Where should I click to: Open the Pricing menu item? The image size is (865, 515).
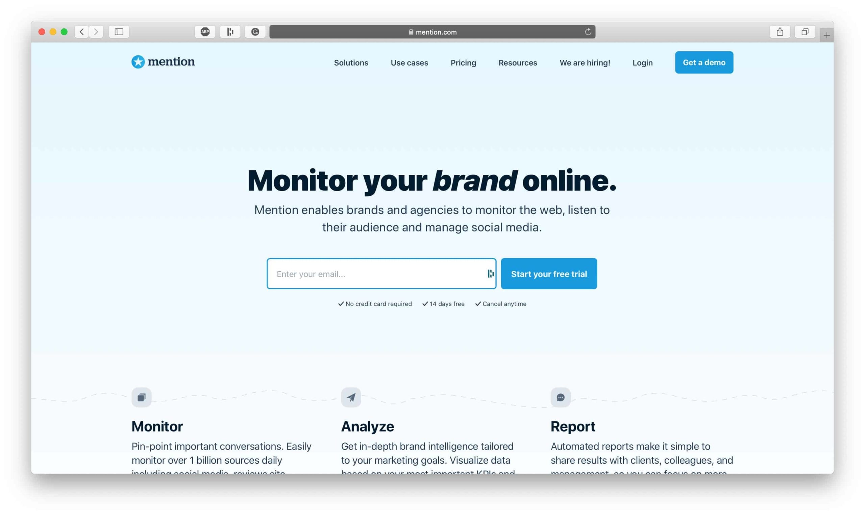pos(463,62)
